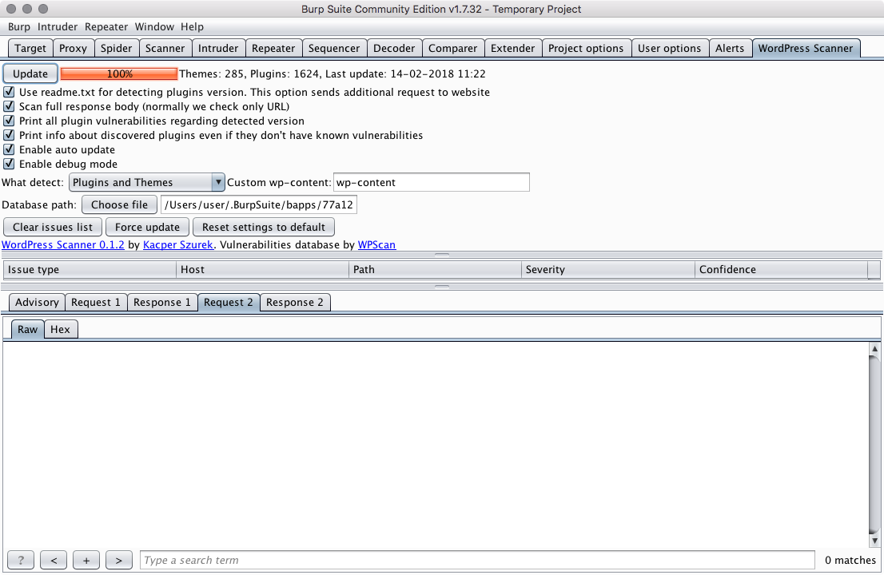Sort by Host column header
The width and height of the screenshot is (884, 575).
[x=263, y=270]
